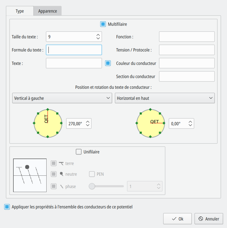
Task: Click the cancel icon on Annuler
Action: [x=201, y=219]
